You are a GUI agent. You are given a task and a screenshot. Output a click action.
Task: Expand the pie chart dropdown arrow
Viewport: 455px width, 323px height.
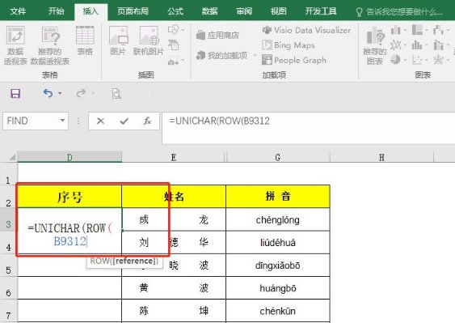click(405, 60)
